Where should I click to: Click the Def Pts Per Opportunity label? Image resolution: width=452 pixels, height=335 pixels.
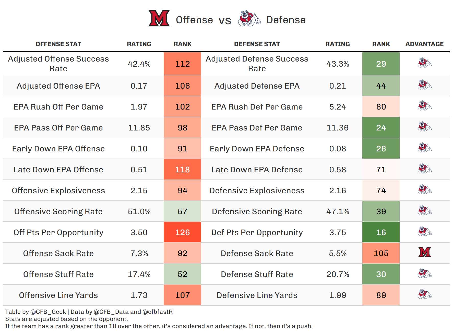click(x=257, y=232)
